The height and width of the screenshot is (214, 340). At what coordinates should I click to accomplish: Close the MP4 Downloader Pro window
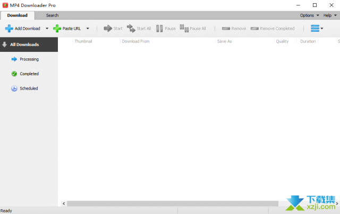click(331, 5)
